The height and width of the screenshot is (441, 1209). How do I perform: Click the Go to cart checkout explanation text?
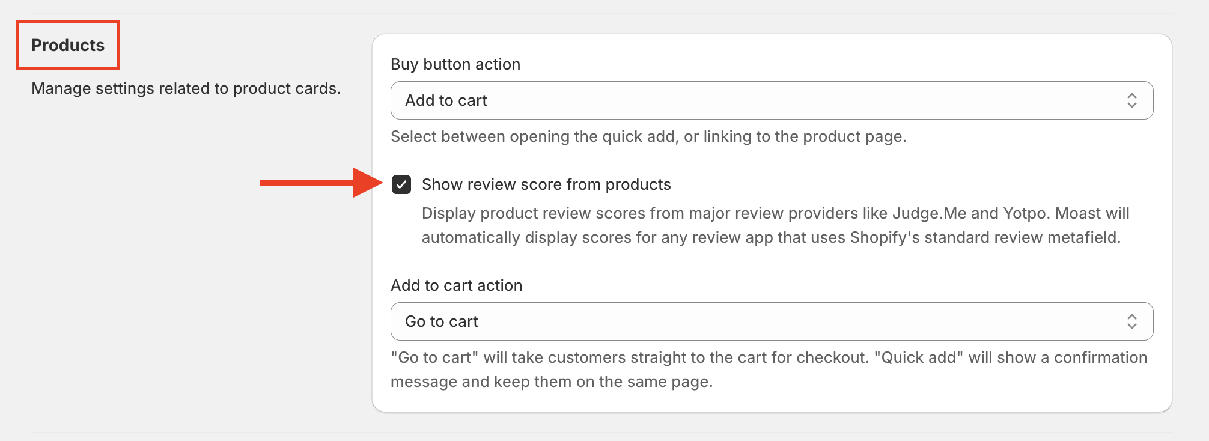click(x=769, y=370)
